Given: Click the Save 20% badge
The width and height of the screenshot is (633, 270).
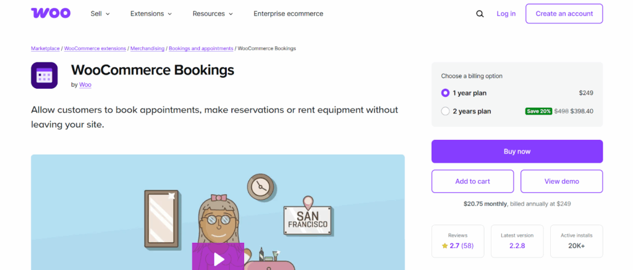Looking at the screenshot, I should [x=538, y=111].
